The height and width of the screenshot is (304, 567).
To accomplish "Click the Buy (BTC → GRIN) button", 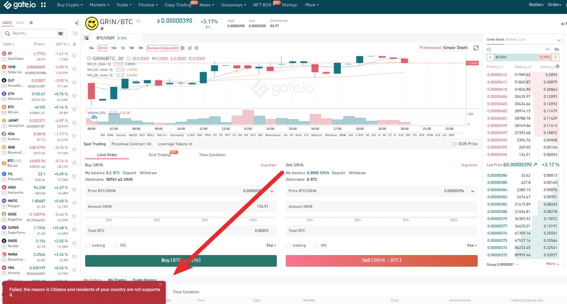I will 181,261.
